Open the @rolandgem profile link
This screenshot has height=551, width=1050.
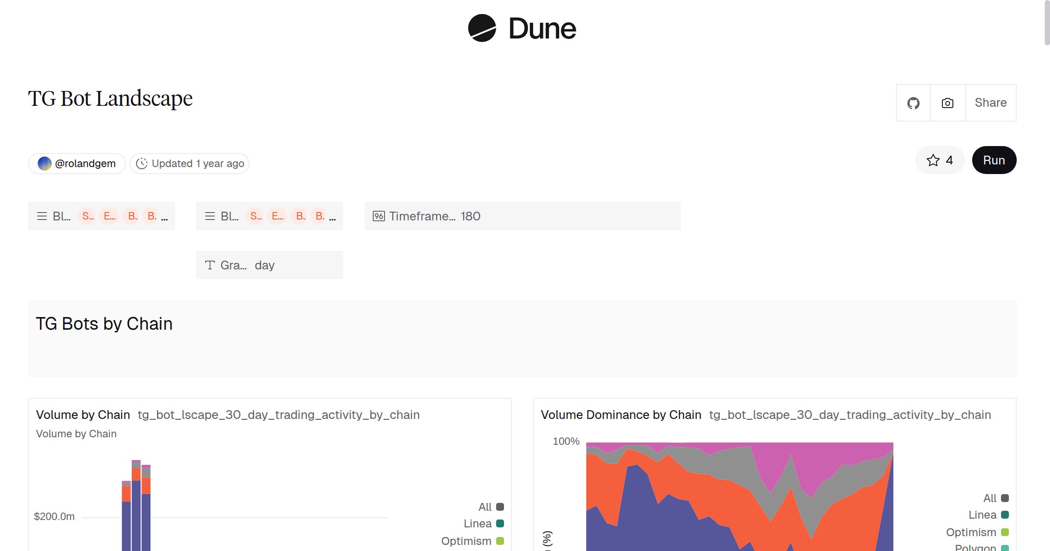click(x=85, y=164)
